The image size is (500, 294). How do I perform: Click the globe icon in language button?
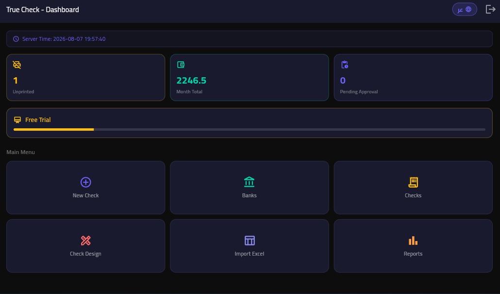[468, 9]
